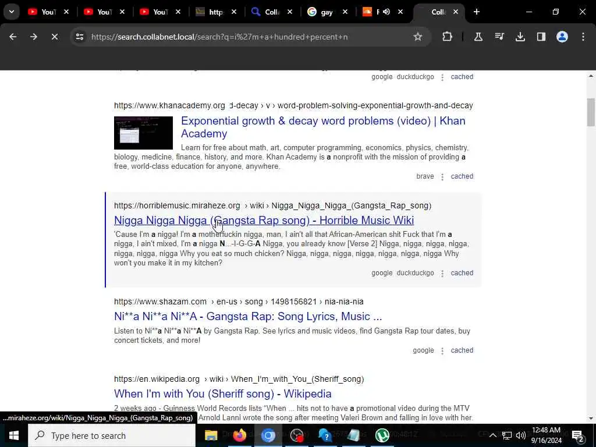The height and width of the screenshot is (447, 596).
Task: Open the notification center icon
Action: pyautogui.click(x=578, y=435)
